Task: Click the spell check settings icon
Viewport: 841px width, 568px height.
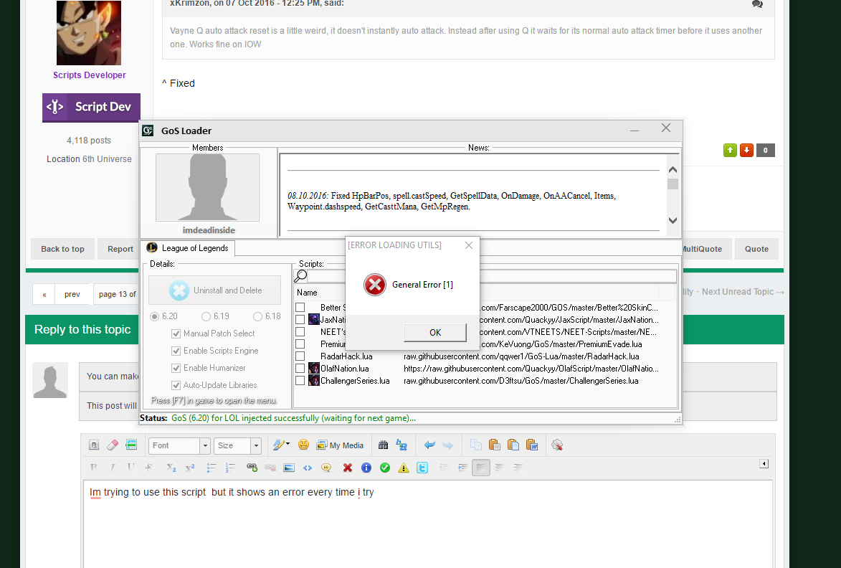Action: (x=557, y=445)
